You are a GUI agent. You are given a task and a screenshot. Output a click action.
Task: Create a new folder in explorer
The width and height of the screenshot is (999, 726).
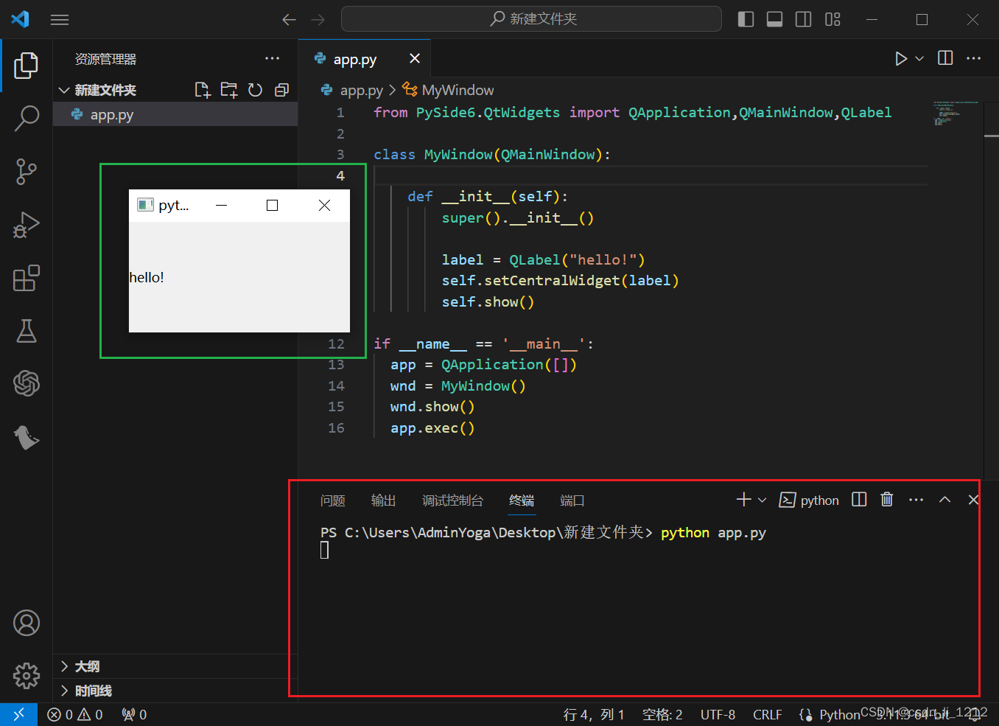pyautogui.click(x=229, y=90)
